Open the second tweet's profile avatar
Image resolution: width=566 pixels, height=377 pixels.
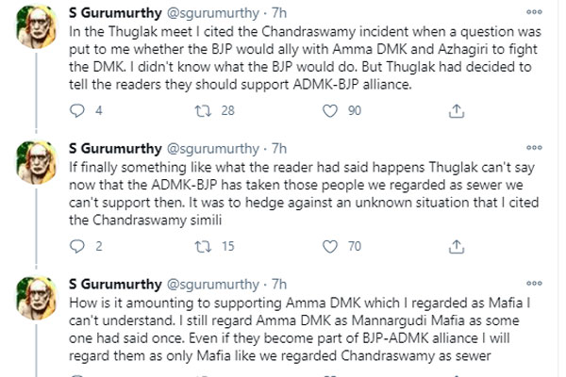coord(37,163)
